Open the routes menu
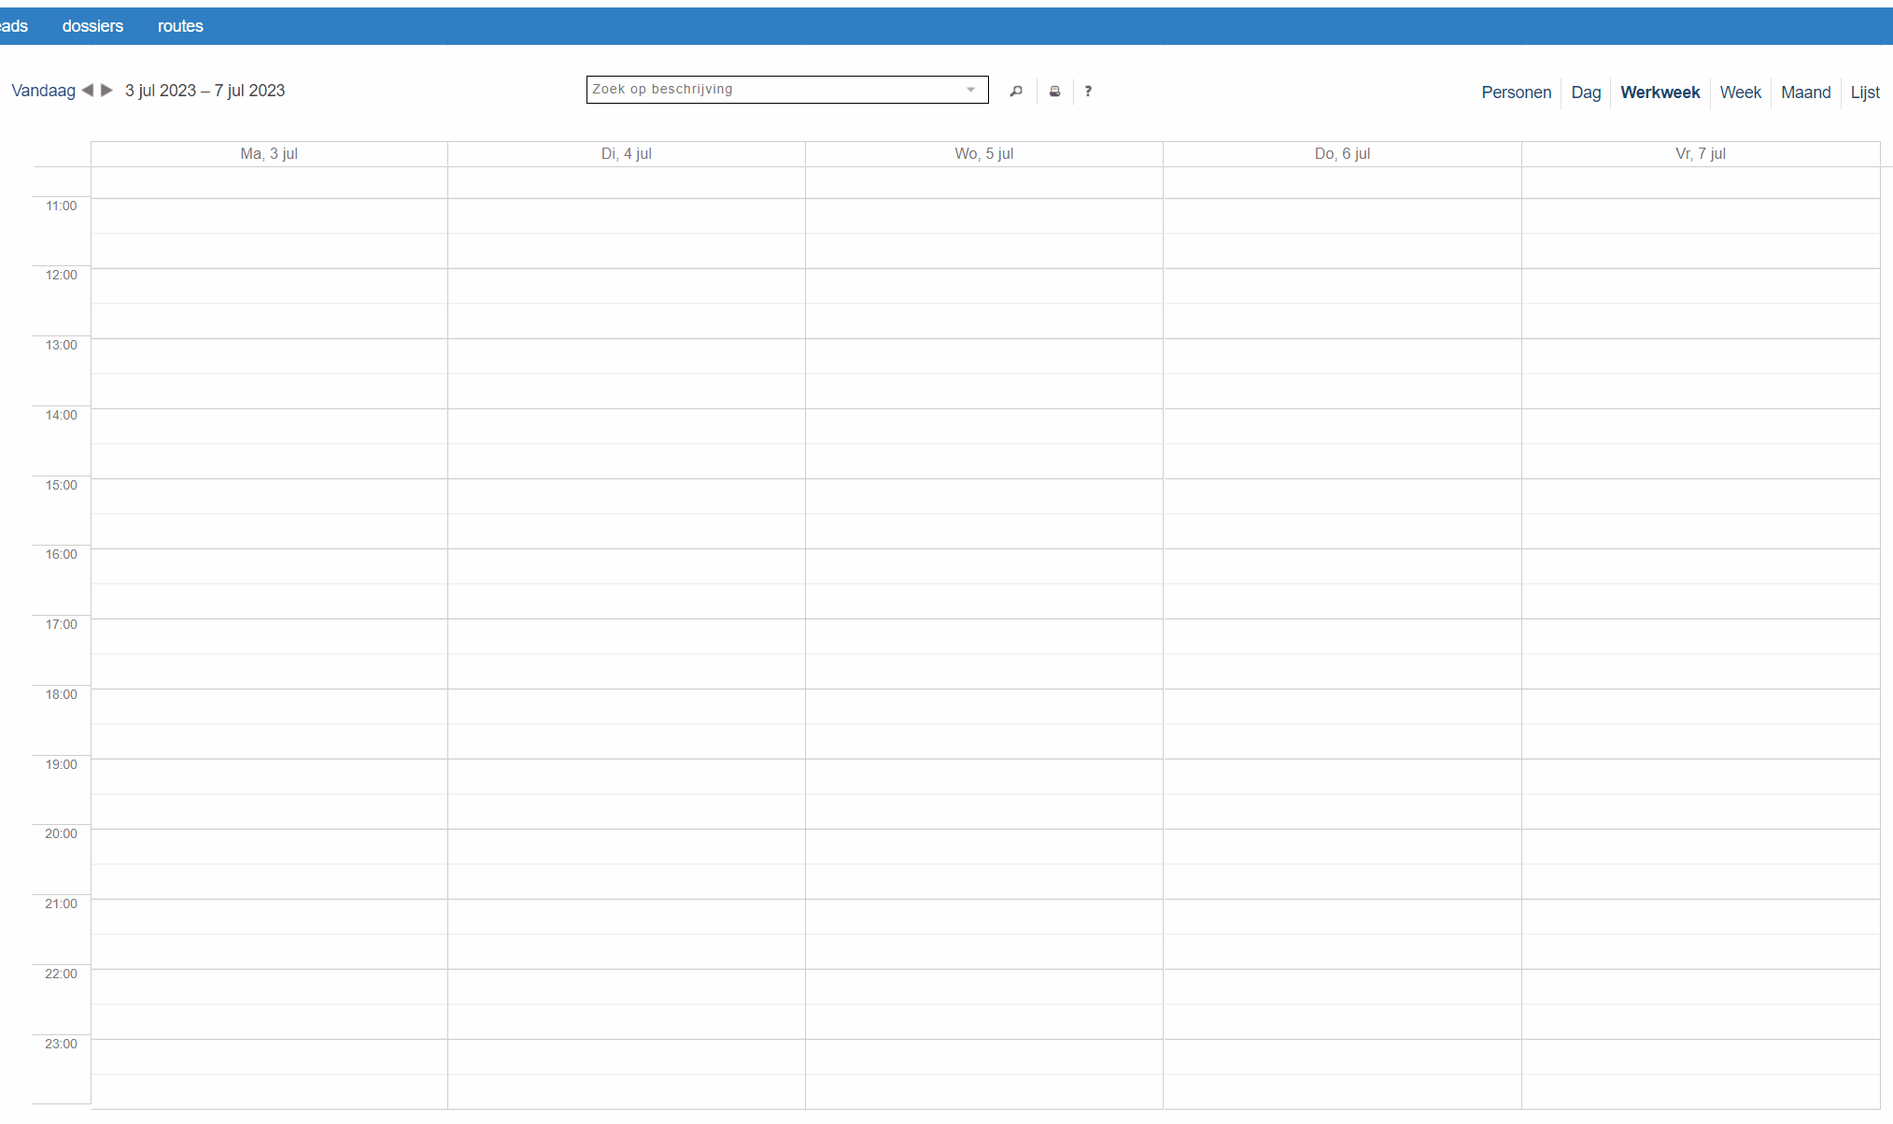1893x1124 pixels. [180, 26]
